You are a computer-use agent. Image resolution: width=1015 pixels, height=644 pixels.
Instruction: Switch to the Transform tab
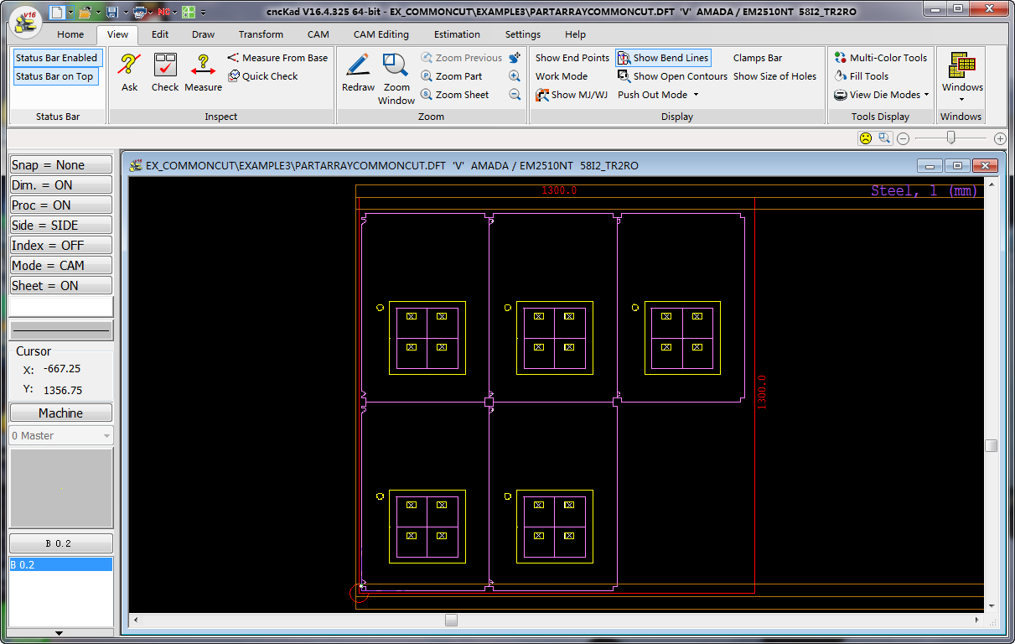261,34
